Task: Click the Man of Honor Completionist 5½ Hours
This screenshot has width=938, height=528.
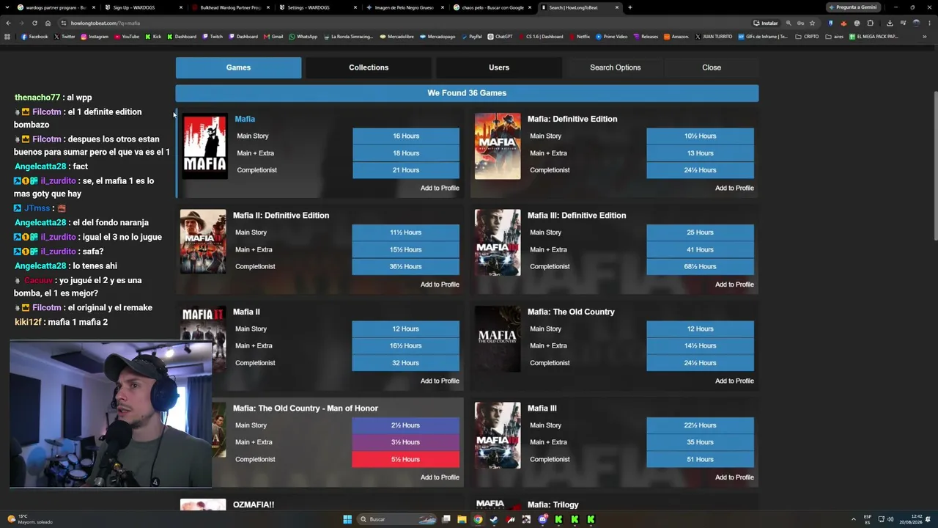Action: pyautogui.click(x=406, y=460)
